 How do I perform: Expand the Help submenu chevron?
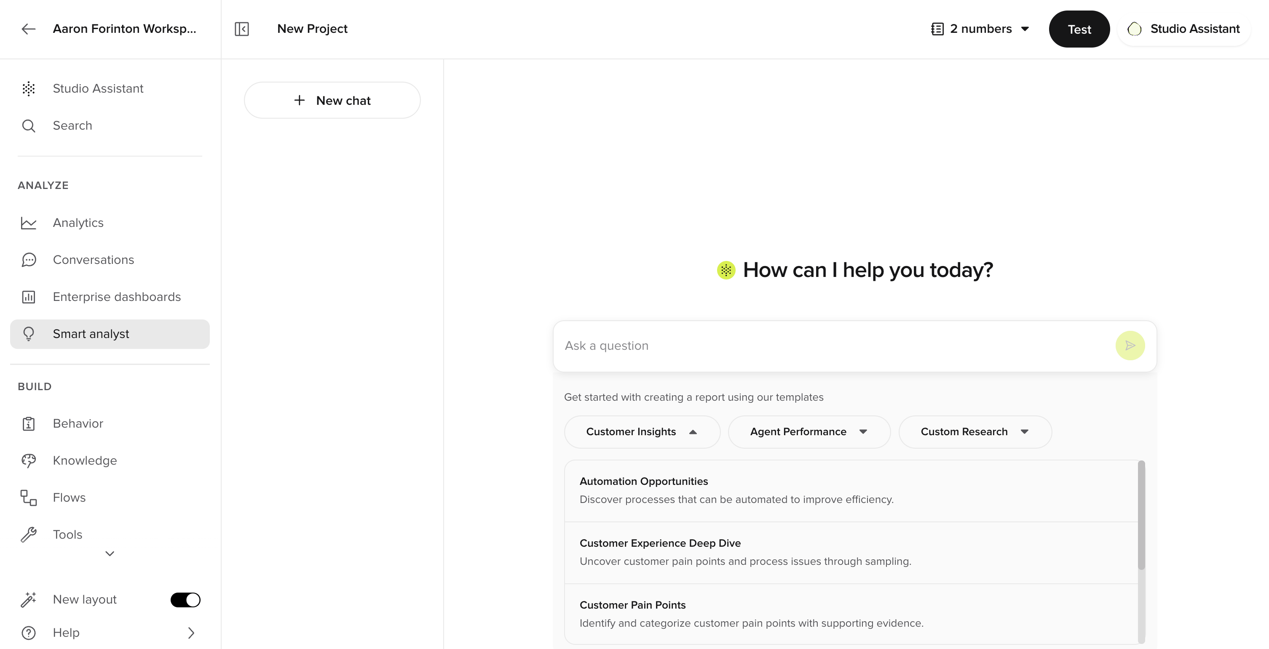(191, 633)
